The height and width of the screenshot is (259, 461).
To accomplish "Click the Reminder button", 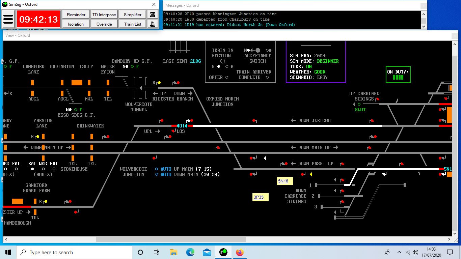I will coord(76,15).
